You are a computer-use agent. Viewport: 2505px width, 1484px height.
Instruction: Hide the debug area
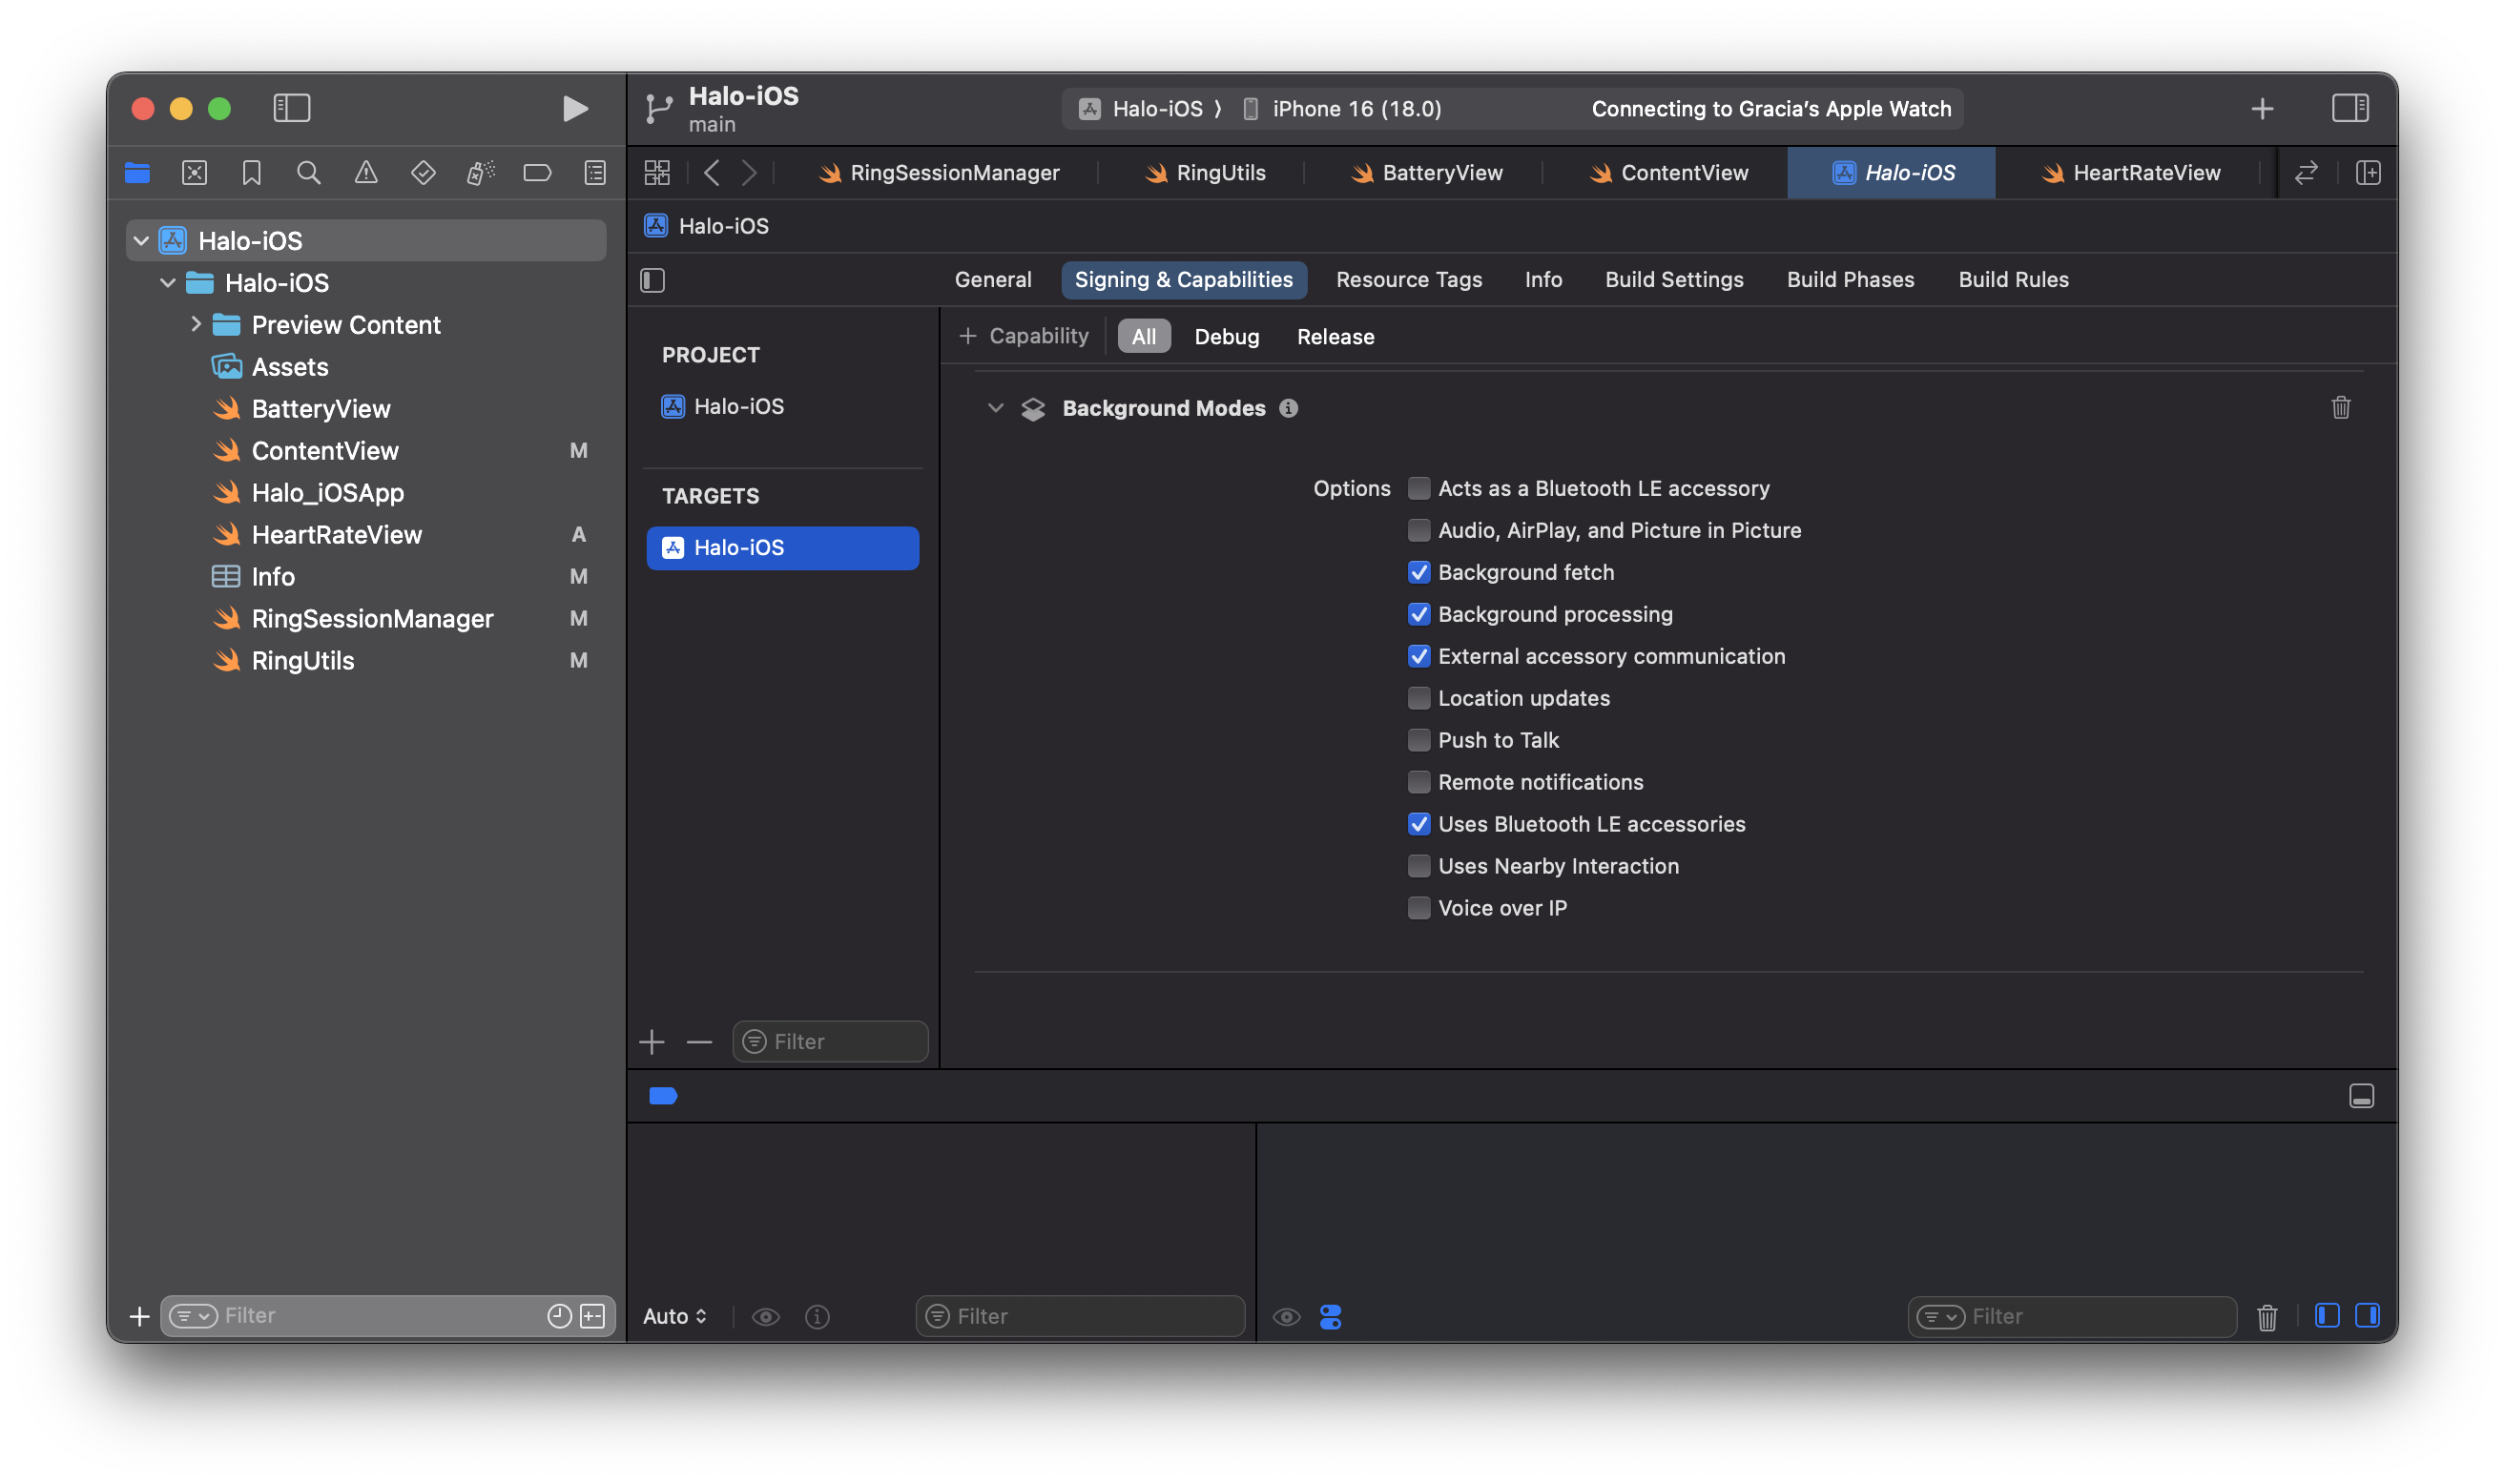coord(2361,1096)
